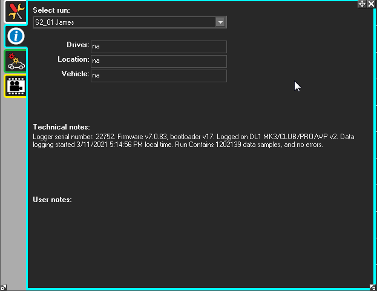377x291 pixels.
Task: Click the bottom-left resize handle
Action: (x=4, y=287)
